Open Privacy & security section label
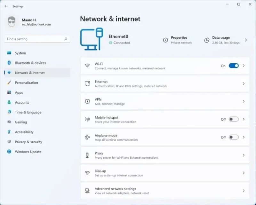 coord(28,142)
